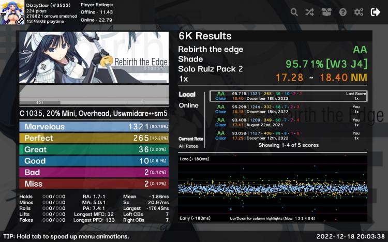Click the TIP about holding tab
The width and height of the screenshot is (388, 242).
66,236
